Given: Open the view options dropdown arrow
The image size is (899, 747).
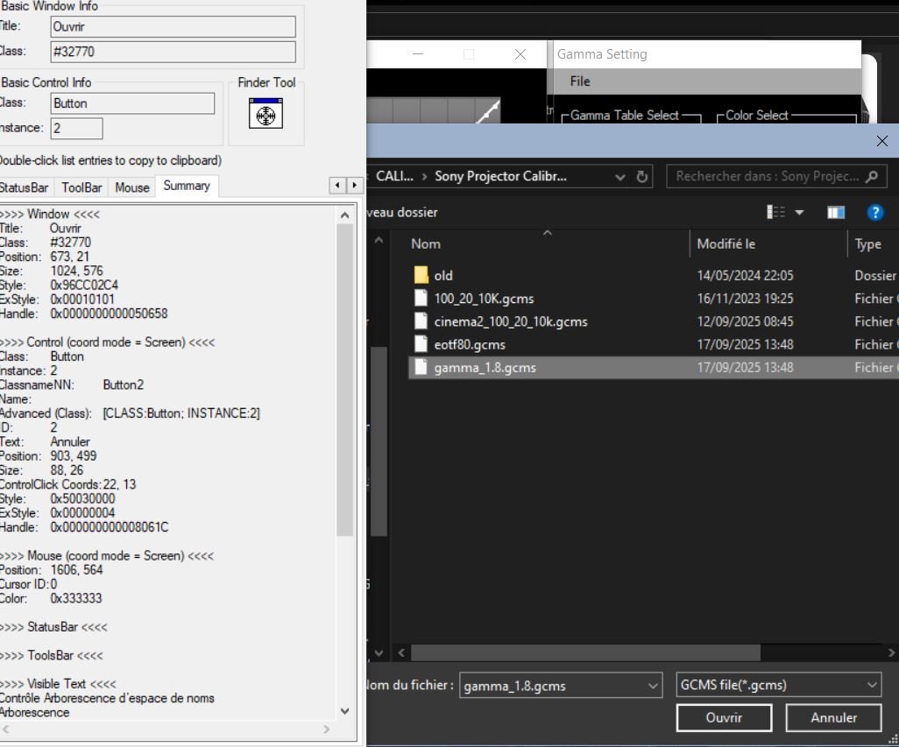Looking at the screenshot, I should [x=799, y=213].
